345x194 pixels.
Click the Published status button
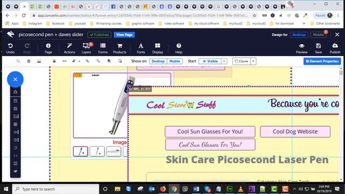[x=99, y=34]
